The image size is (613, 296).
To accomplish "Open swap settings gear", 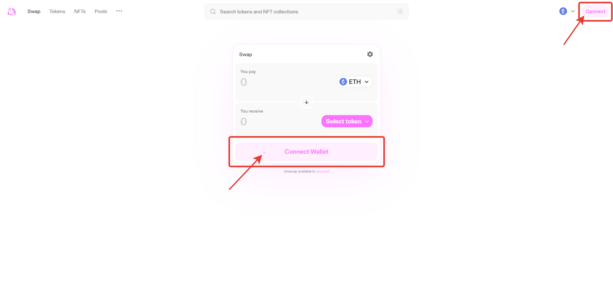I will click(370, 54).
